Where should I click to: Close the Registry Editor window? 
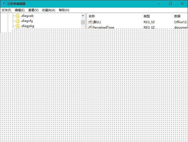pos(182,4)
